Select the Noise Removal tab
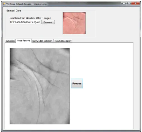This screenshot has height=132, width=142. 24,41
